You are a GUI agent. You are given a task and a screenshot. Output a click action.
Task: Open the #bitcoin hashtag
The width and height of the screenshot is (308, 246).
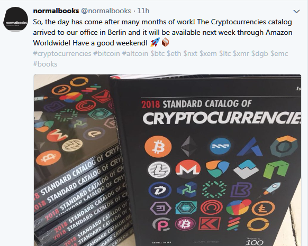click(107, 53)
